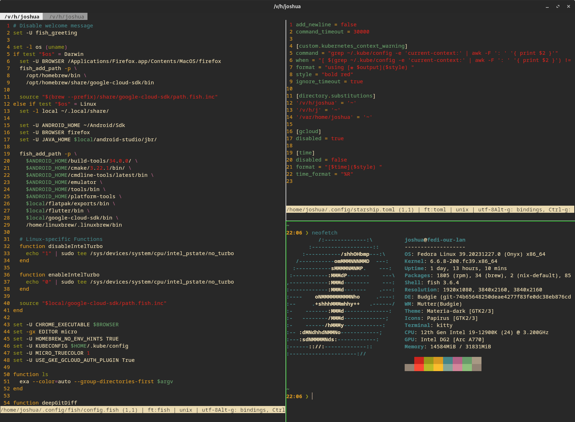The width and height of the screenshot is (575, 422).
Task: Click the neofetch Kernel version line
Action: tap(451, 261)
